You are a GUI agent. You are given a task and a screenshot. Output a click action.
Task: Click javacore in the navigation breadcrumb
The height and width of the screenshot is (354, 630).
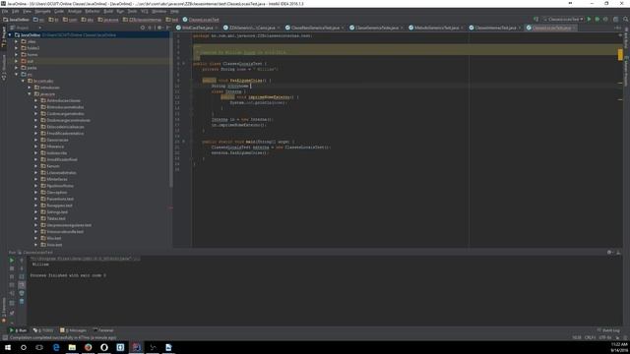(108, 20)
